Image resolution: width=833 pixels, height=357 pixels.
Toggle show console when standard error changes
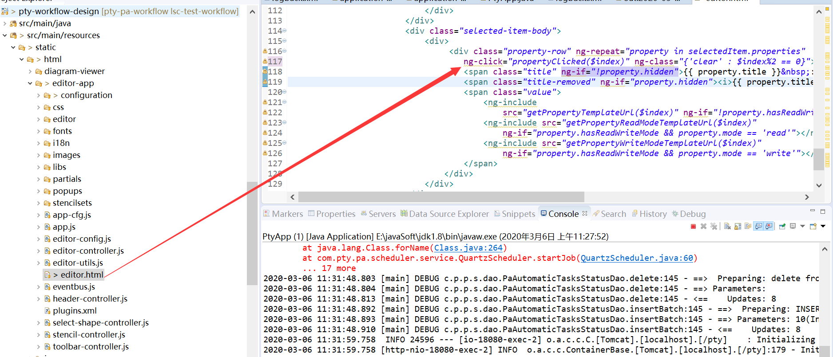pos(769,226)
